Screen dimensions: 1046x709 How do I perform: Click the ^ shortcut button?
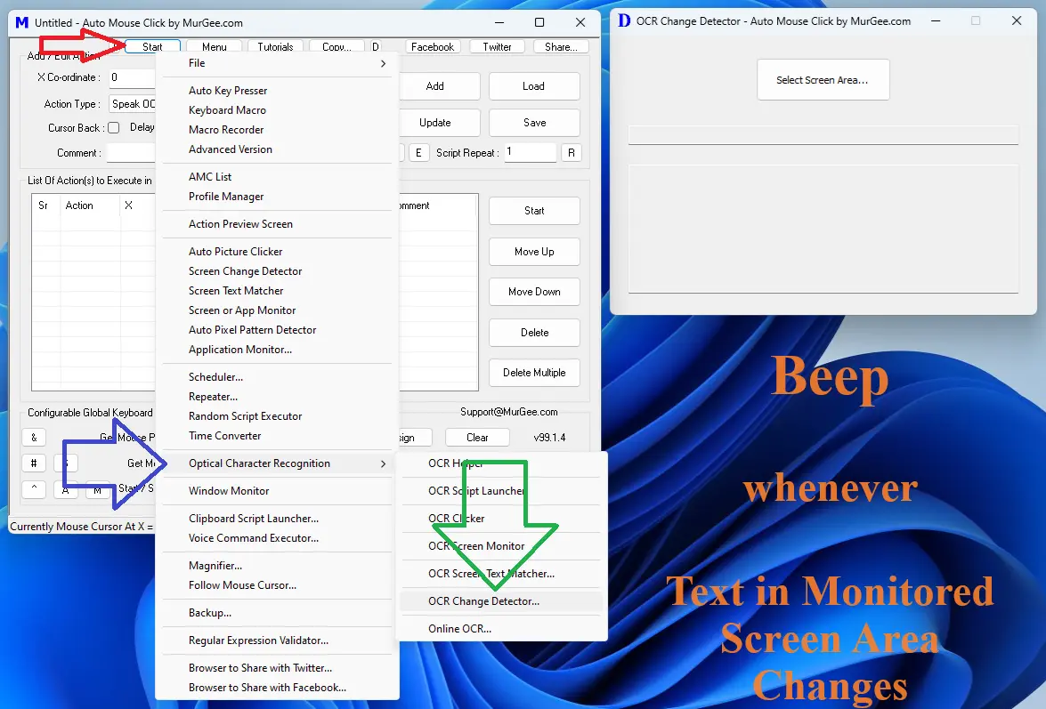[34, 488]
